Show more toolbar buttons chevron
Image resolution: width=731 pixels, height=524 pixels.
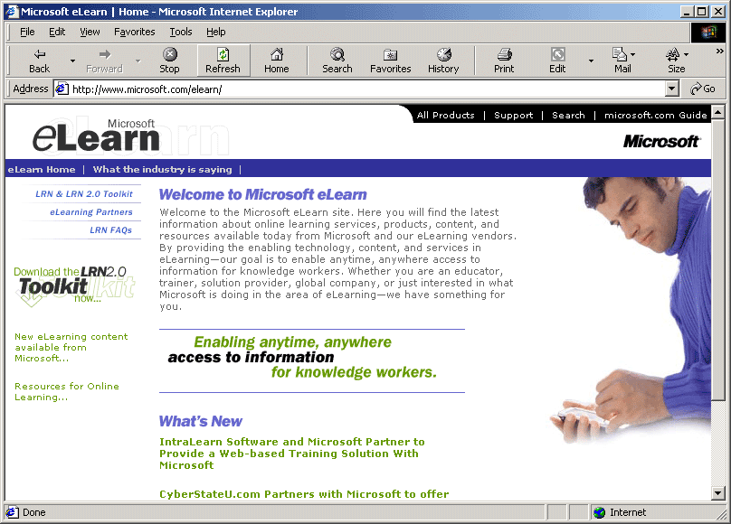[x=720, y=51]
